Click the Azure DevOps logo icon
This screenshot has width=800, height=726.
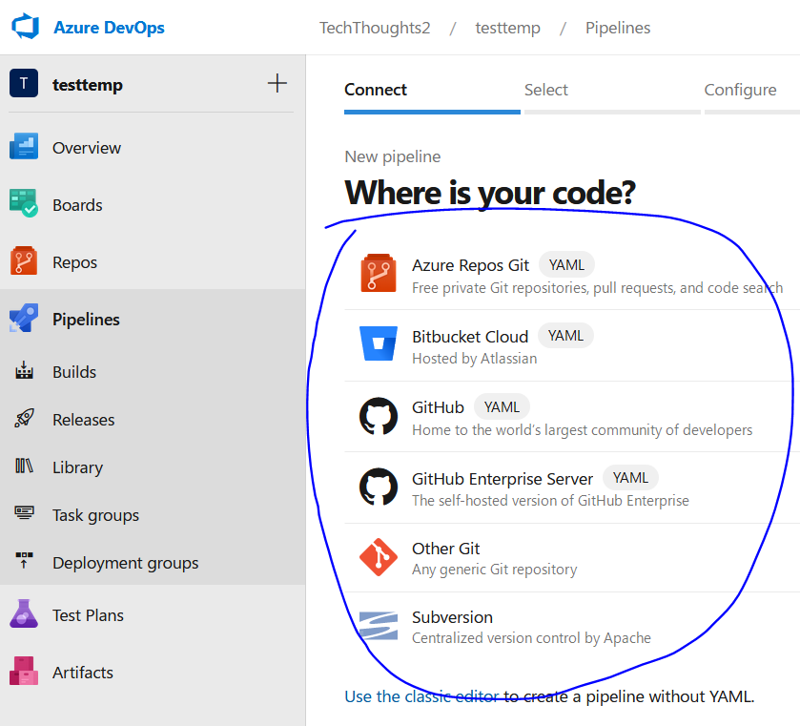[x=26, y=27]
